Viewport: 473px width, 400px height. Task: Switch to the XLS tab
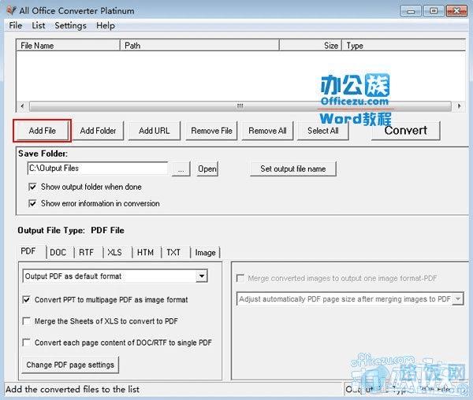point(115,252)
